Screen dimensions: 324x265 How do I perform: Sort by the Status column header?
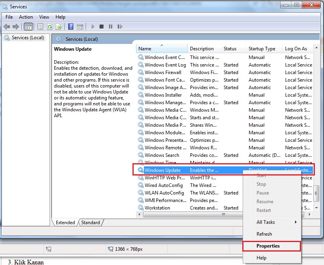(x=234, y=49)
